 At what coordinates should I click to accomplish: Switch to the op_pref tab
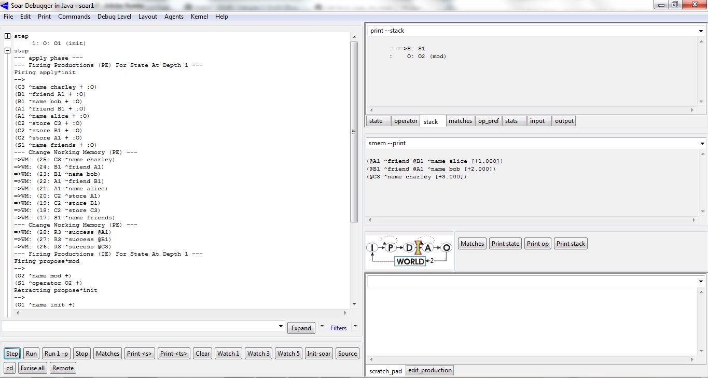[x=488, y=121]
